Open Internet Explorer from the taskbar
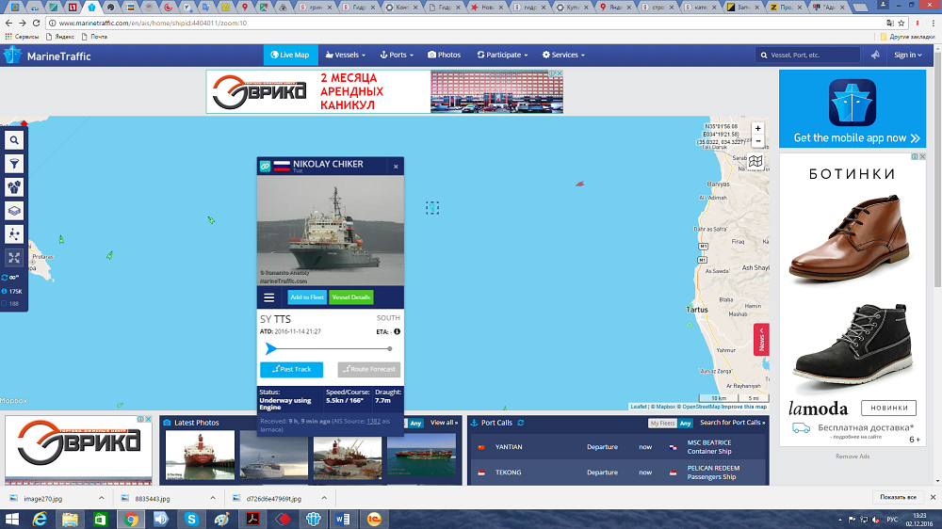This screenshot has height=529, width=942. 40,520
